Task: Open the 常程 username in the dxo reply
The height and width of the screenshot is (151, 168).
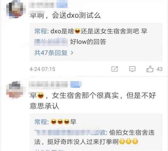Action: pos(41,31)
